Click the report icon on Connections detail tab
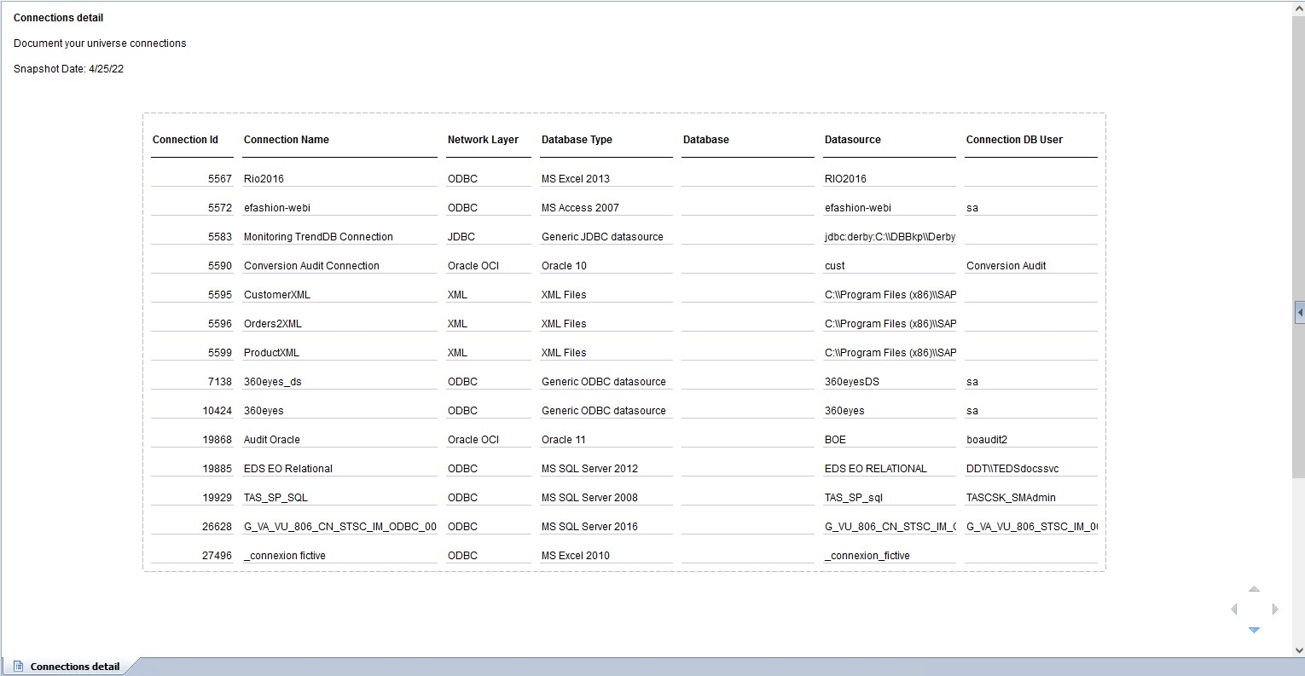 coord(18,667)
